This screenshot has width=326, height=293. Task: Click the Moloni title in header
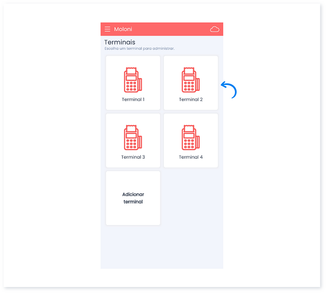click(x=123, y=29)
